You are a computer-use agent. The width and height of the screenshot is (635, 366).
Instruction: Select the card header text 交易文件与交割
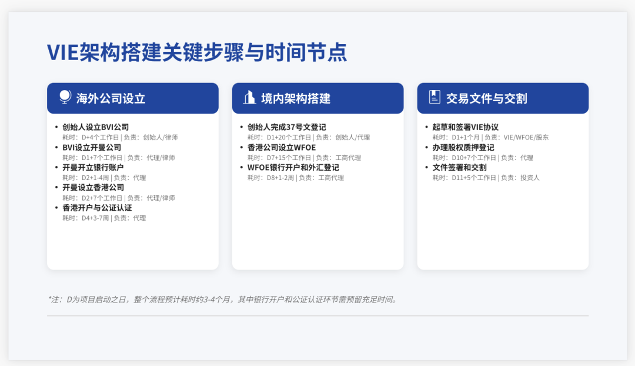coord(486,98)
